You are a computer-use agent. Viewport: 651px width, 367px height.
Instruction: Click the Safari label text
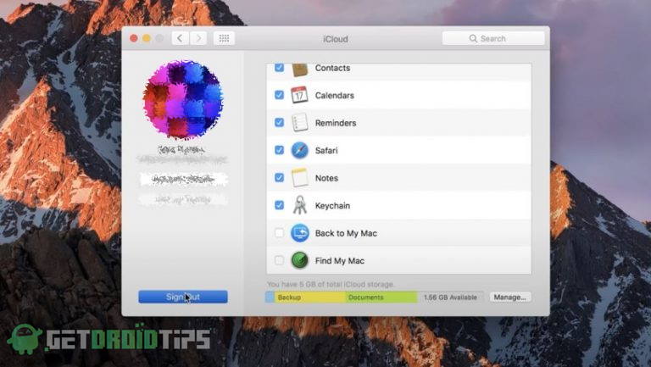326,150
